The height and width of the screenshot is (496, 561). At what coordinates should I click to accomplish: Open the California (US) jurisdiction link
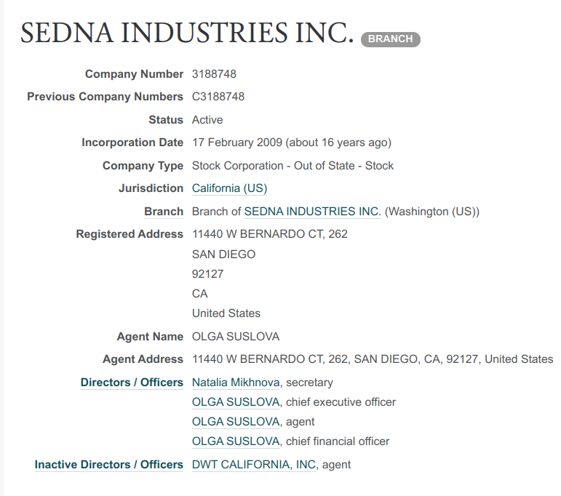click(x=229, y=188)
